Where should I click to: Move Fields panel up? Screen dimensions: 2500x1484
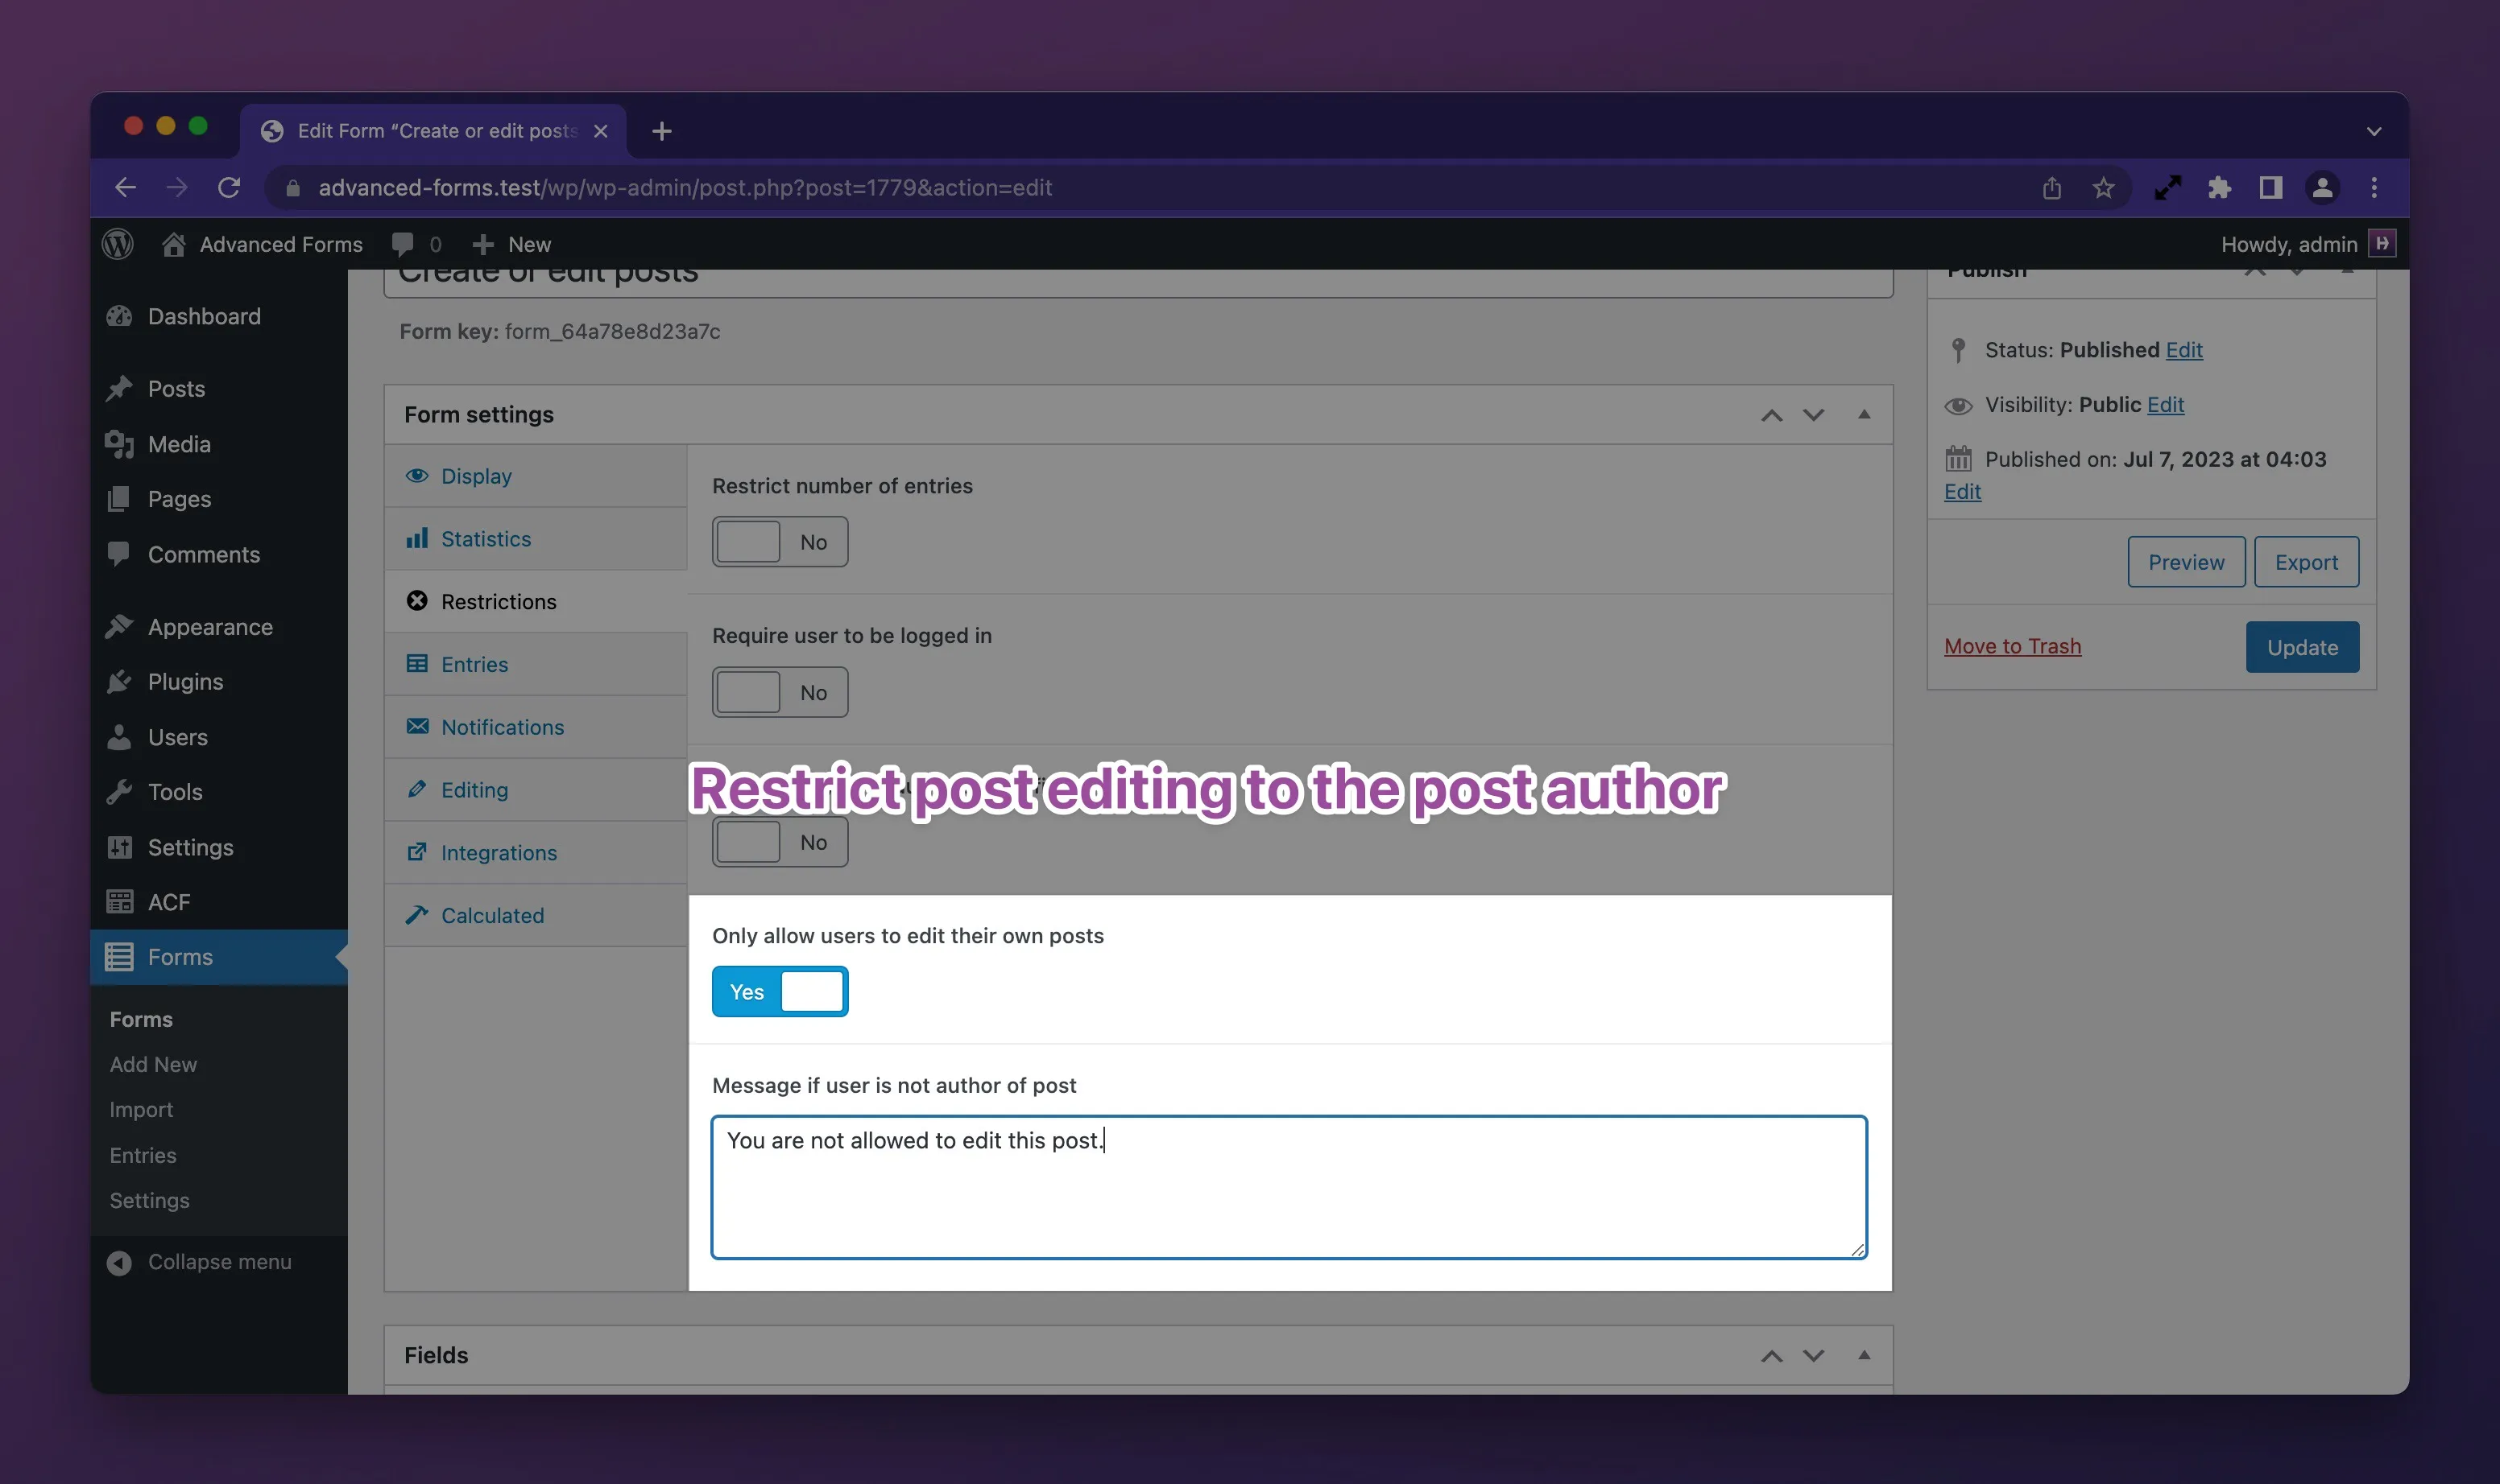[1771, 1356]
